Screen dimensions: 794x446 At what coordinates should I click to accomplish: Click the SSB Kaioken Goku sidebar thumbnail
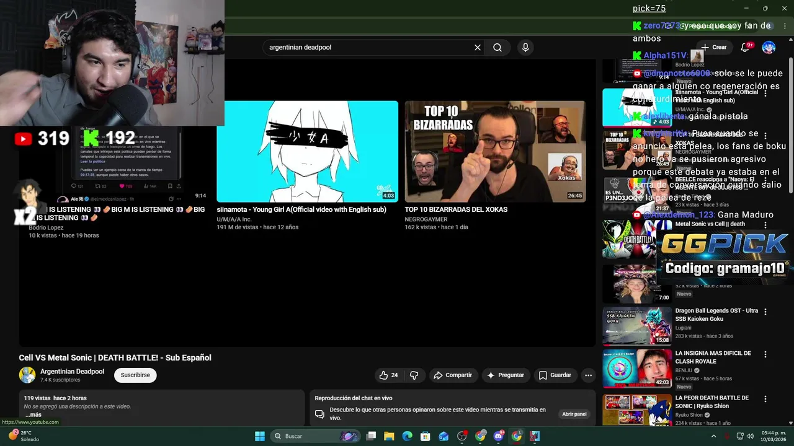[x=636, y=326]
